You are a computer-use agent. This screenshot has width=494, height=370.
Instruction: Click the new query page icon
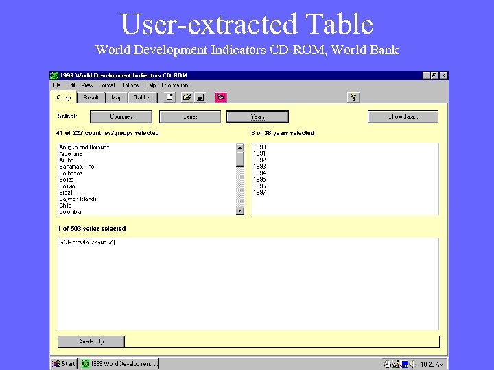point(170,97)
